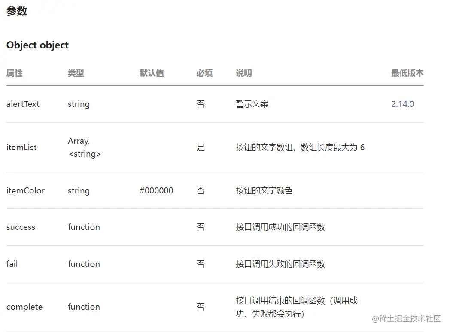Click the 'function' type in success row
450x332 pixels.
tap(84, 227)
